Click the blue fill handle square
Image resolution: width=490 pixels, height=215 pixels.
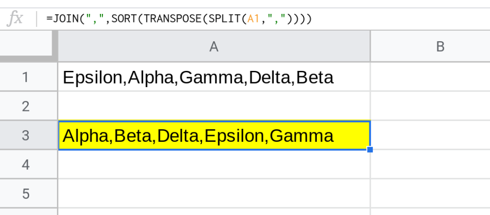click(x=370, y=150)
